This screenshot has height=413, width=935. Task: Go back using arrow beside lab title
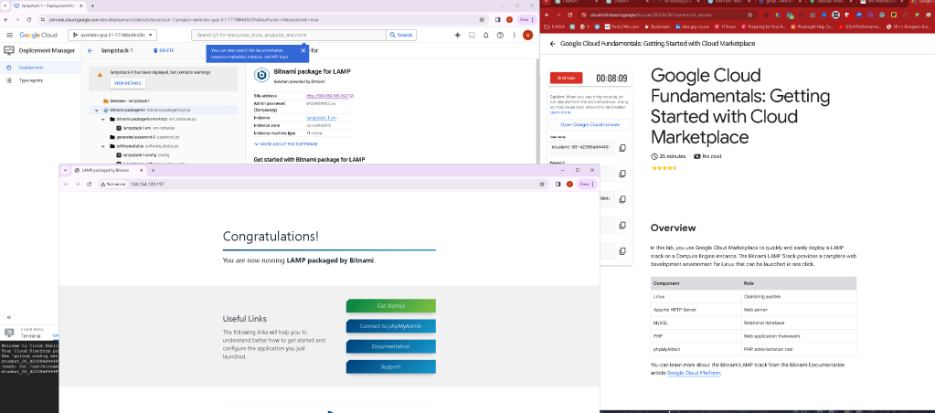[x=553, y=44]
